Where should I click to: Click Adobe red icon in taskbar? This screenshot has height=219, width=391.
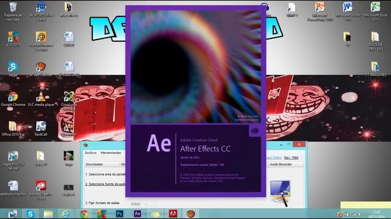pos(173,214)
